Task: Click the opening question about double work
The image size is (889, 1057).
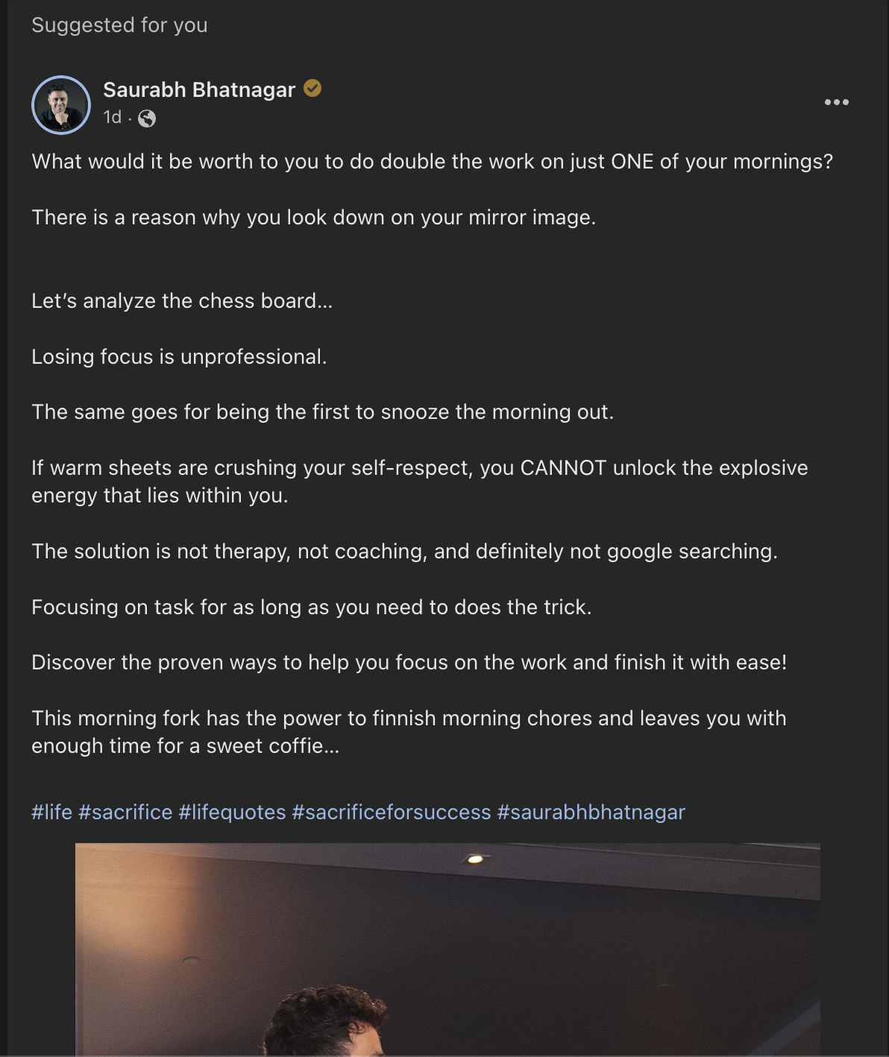Action: coord(432,162)
